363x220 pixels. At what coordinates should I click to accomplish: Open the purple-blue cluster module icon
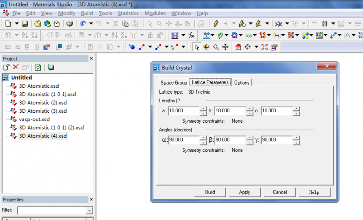click(234, 35)
